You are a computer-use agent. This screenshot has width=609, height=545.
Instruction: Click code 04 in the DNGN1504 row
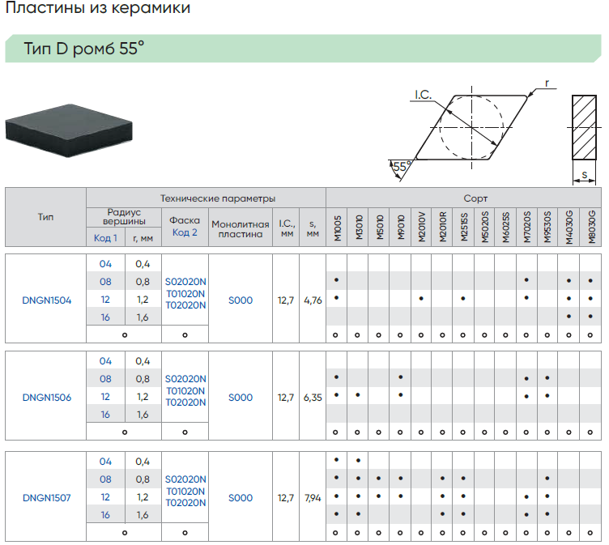[105, 264]
